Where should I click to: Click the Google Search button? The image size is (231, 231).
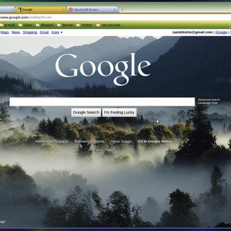tap(86, 113)
